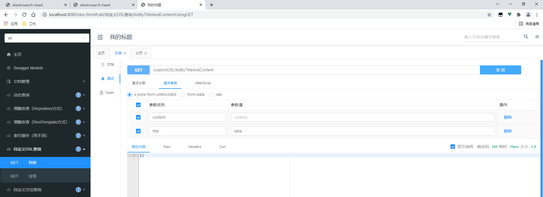The height and width of the screenshot is (197, 543).
Task: Select x-www-form-urlencoded radio button
Action: point(130,95)
